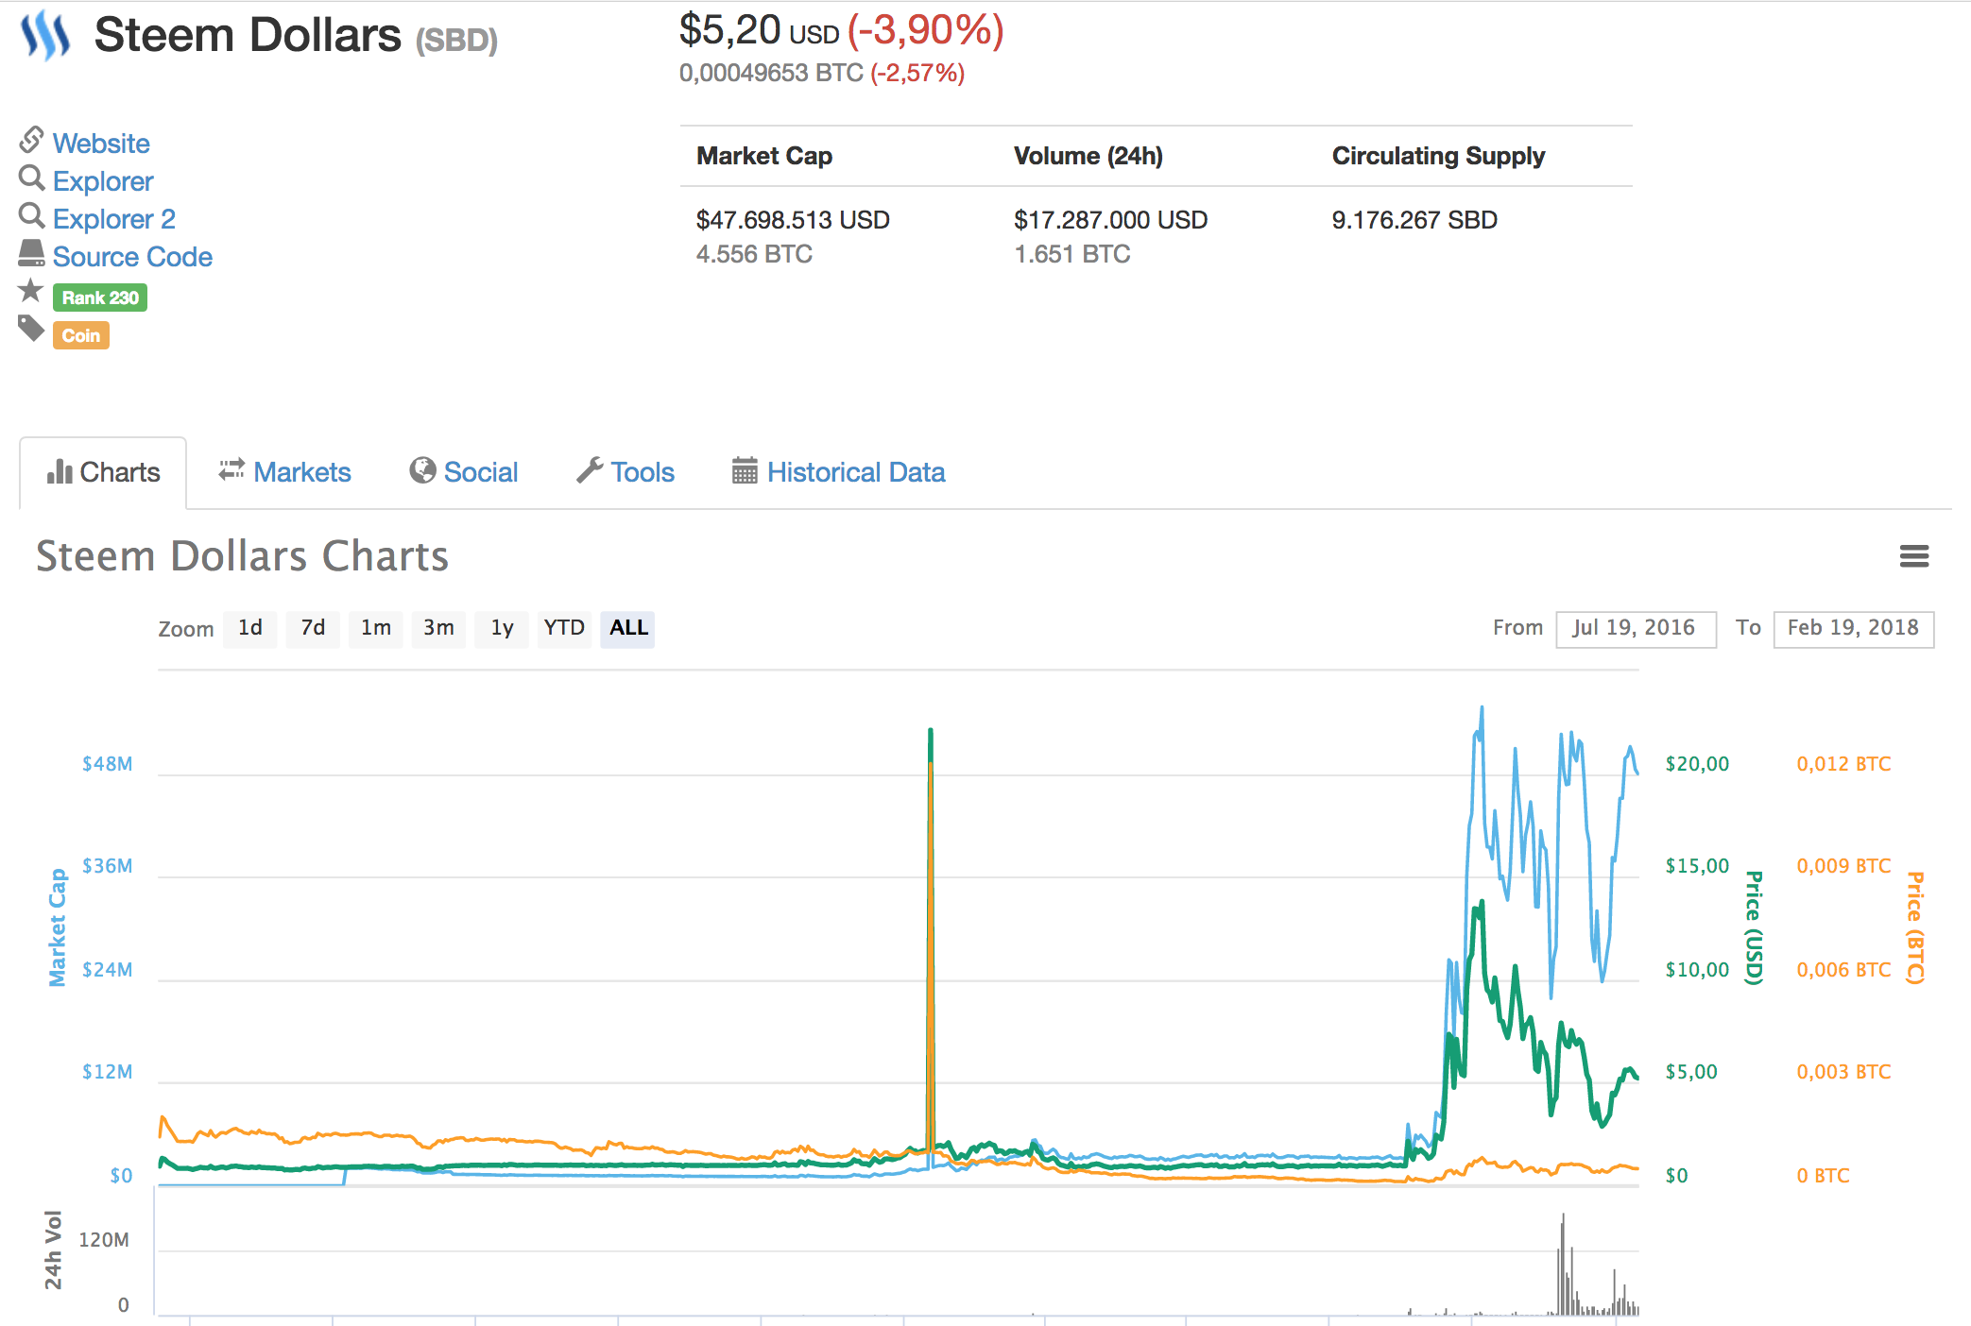Click the 24h Vol axis label
Viewport: 1971px width, 1326px height.
[53, 1250]
